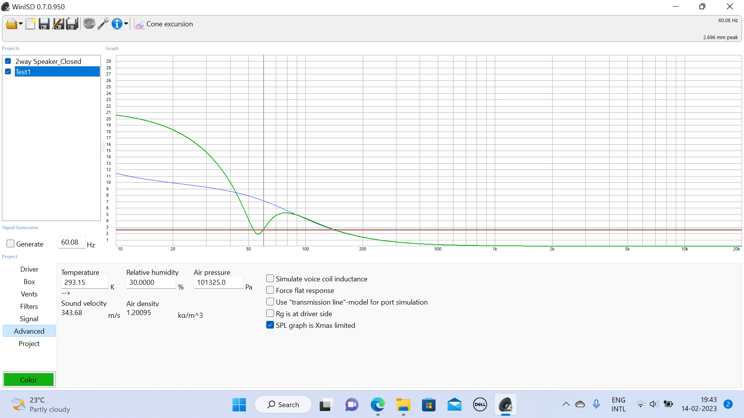
Task: Select the Advanced tab
Action: [29, 331]
